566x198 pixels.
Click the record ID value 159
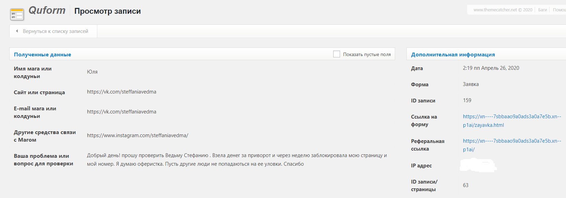point(467,100)
